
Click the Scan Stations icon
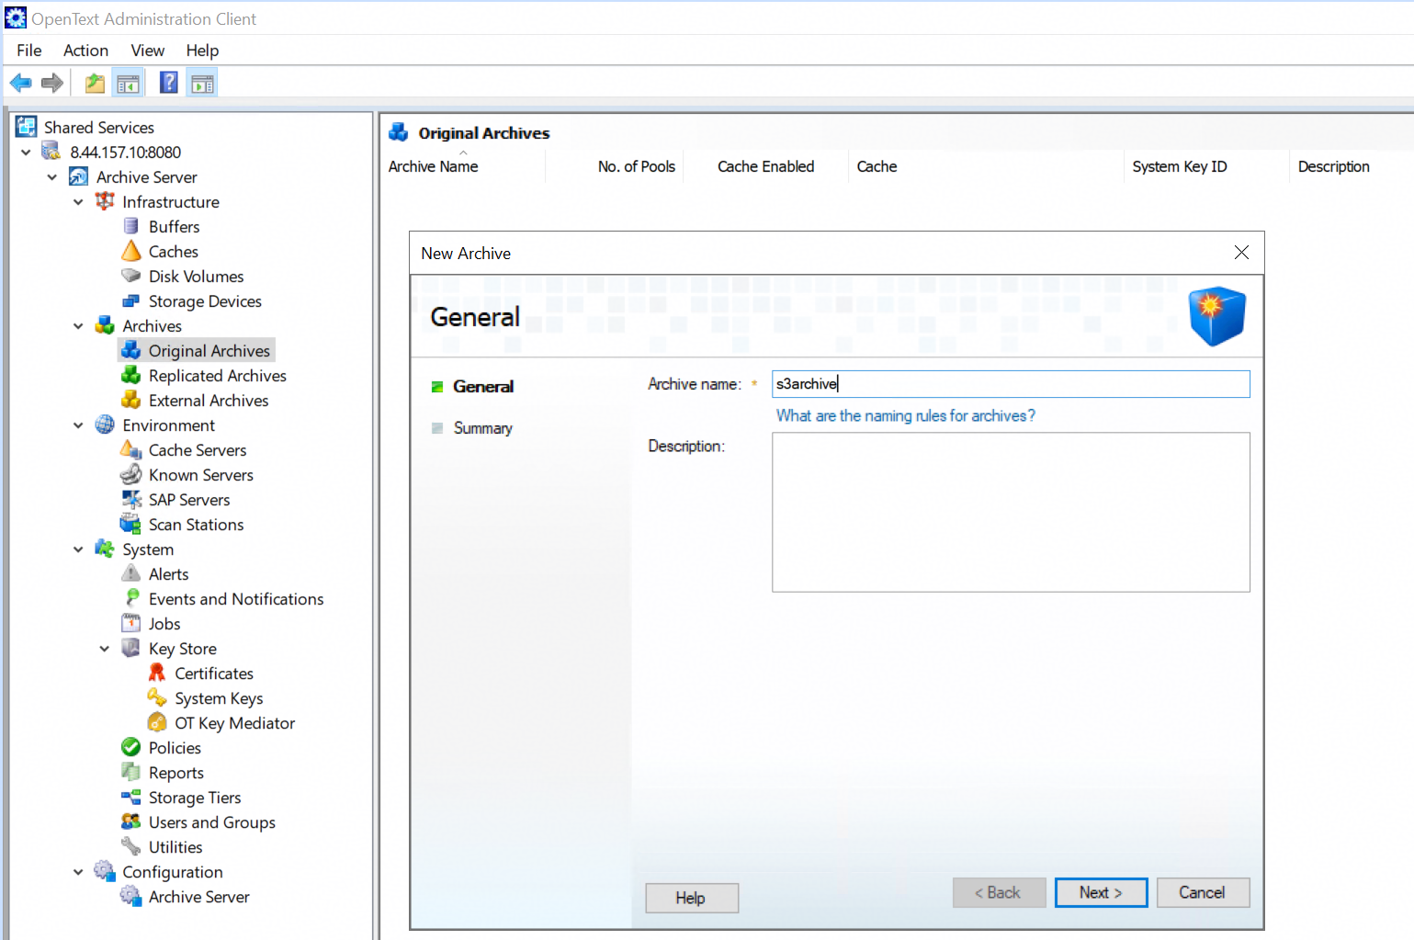coord(131,524)
